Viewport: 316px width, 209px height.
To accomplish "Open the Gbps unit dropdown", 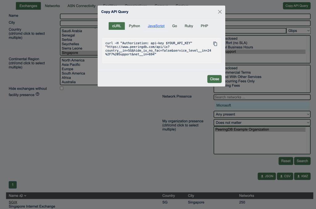I will (298, 31).
